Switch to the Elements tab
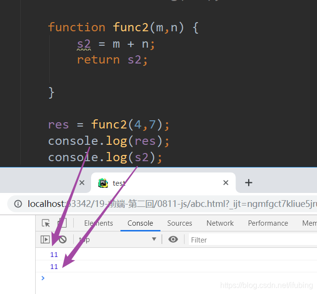317x294 pixels. tap(98, 223)
